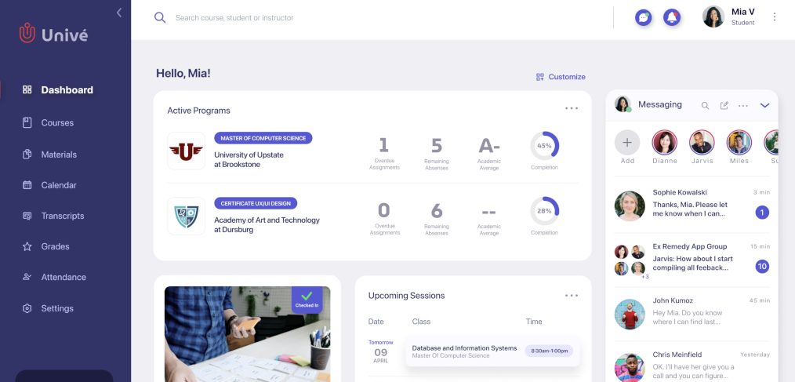
Task: Open John Kumoz's conversation
Action: tap(692, 313)
